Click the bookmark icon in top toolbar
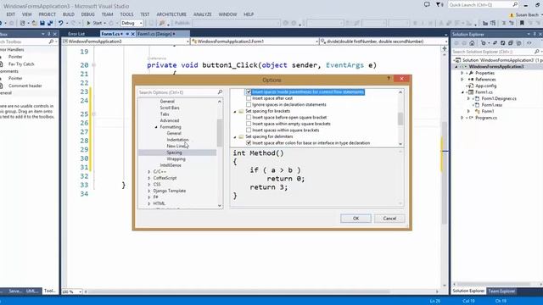This screenshot has width=543, height=305. coord(522,23)
